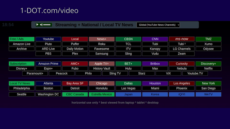The width and height of the screenshot is (230, 129).
Task: Open iQIYI
Action: (x=182, y=94)
